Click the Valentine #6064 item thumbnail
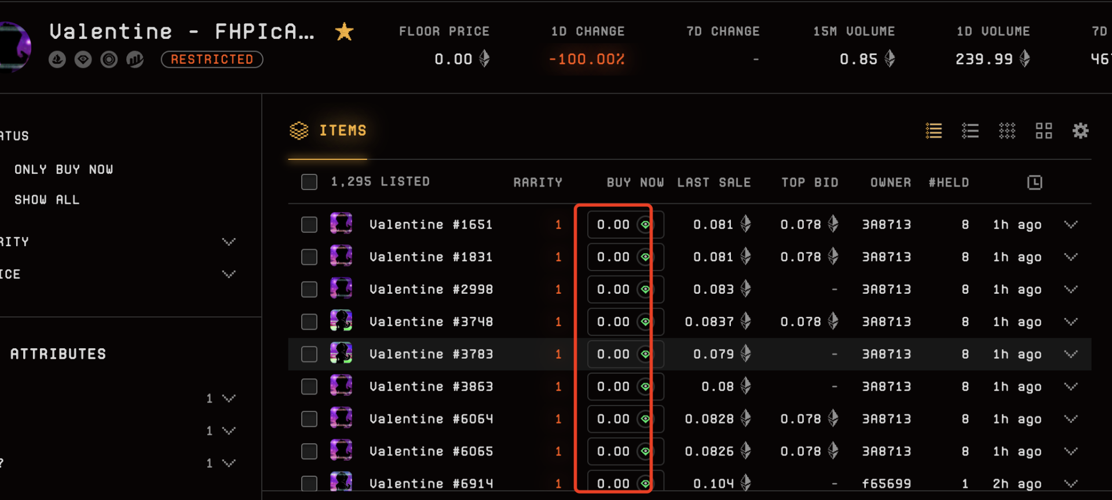The width and height of the screenshot is (1112, 500). pos(341,418)
